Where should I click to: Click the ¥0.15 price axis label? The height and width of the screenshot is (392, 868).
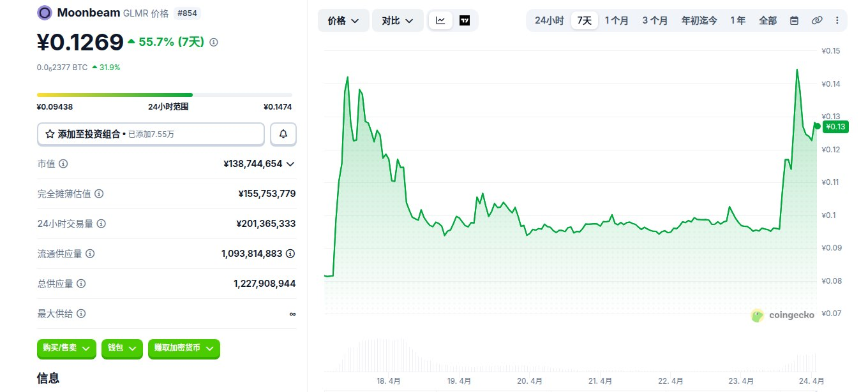[832, 51]
